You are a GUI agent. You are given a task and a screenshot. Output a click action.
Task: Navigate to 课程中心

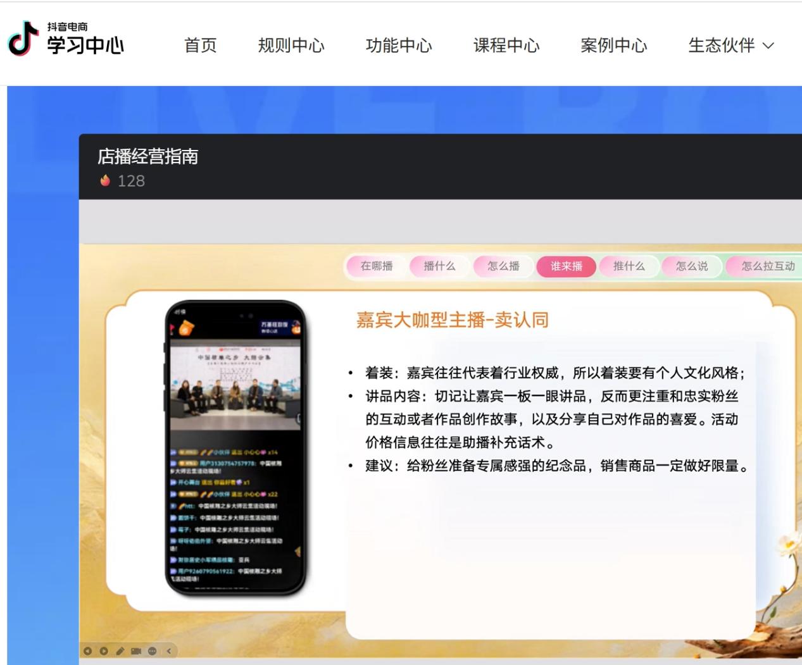point(506,45)
